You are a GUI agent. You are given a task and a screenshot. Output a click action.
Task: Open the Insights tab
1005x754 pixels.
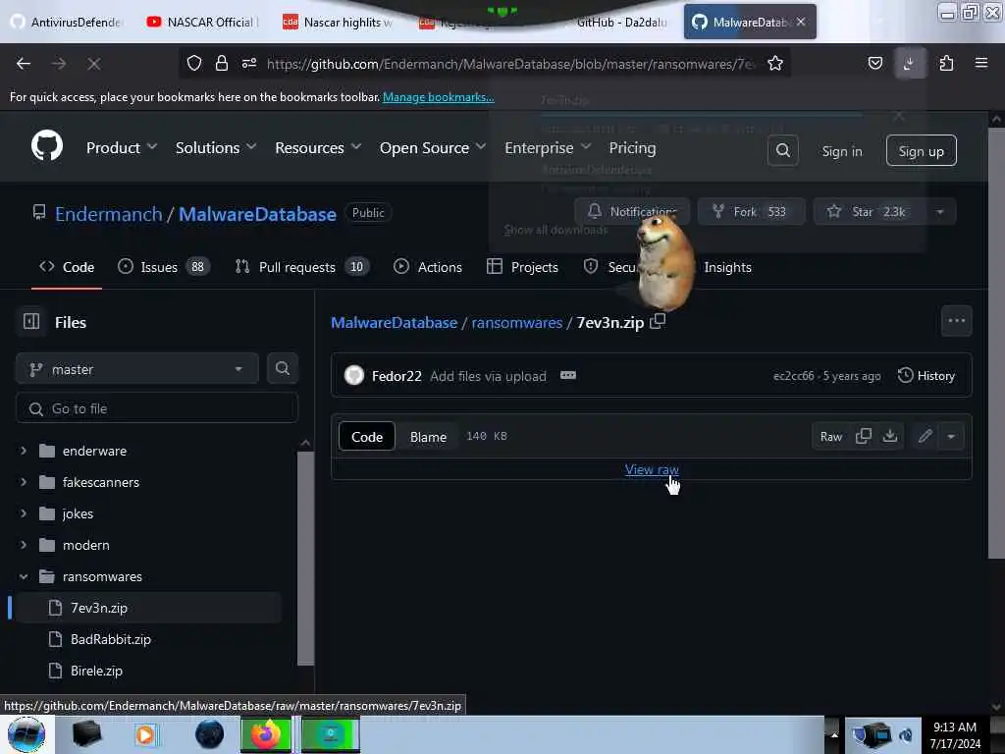(x=727, y=267)
